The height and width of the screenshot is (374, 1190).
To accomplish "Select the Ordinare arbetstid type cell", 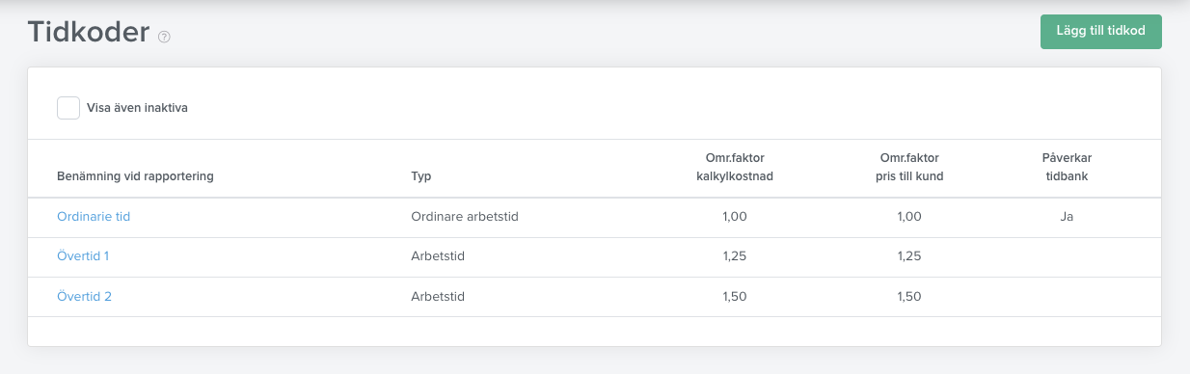I will pos(465,217).
